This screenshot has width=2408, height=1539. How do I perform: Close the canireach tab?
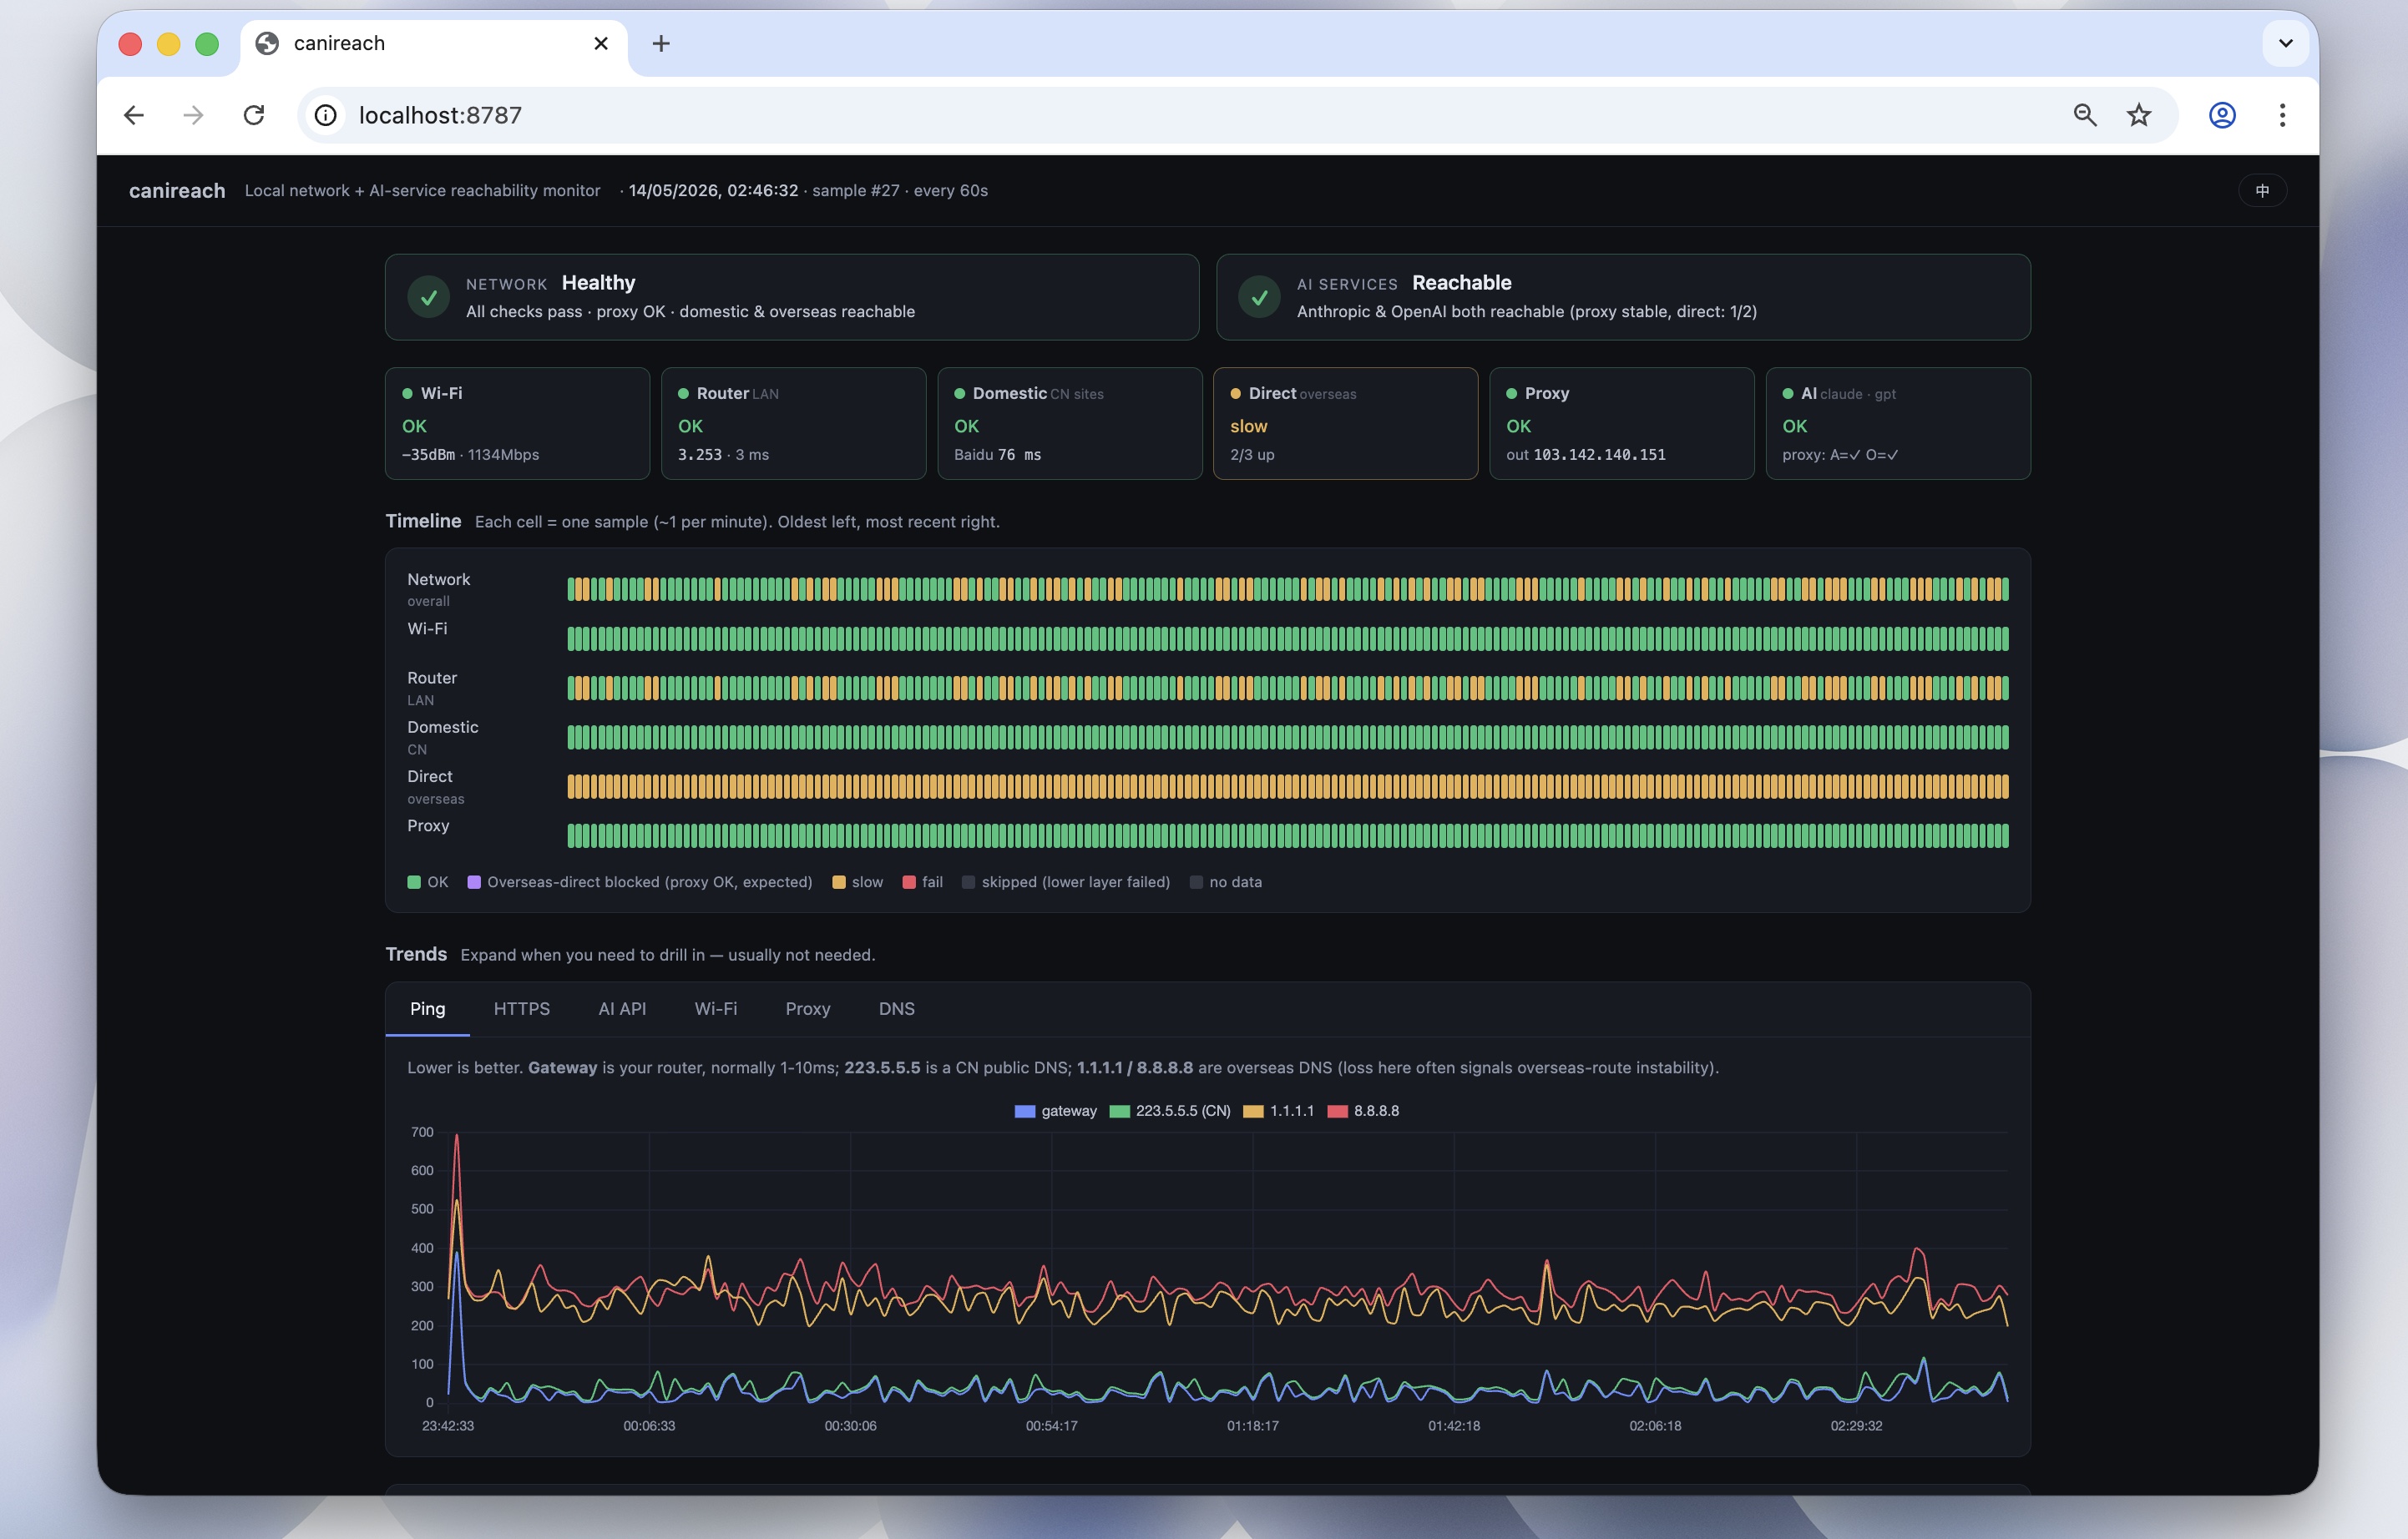(x=601, y=43)
